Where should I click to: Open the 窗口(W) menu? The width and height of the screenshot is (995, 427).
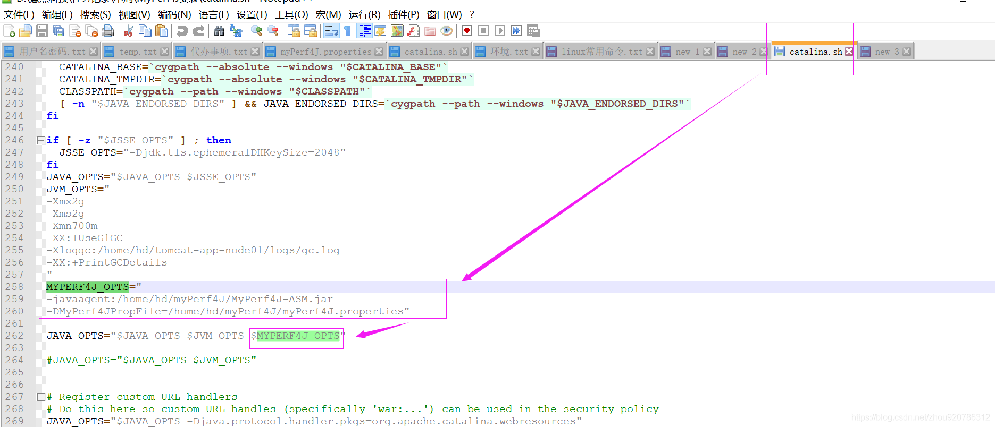coord(445,14)
